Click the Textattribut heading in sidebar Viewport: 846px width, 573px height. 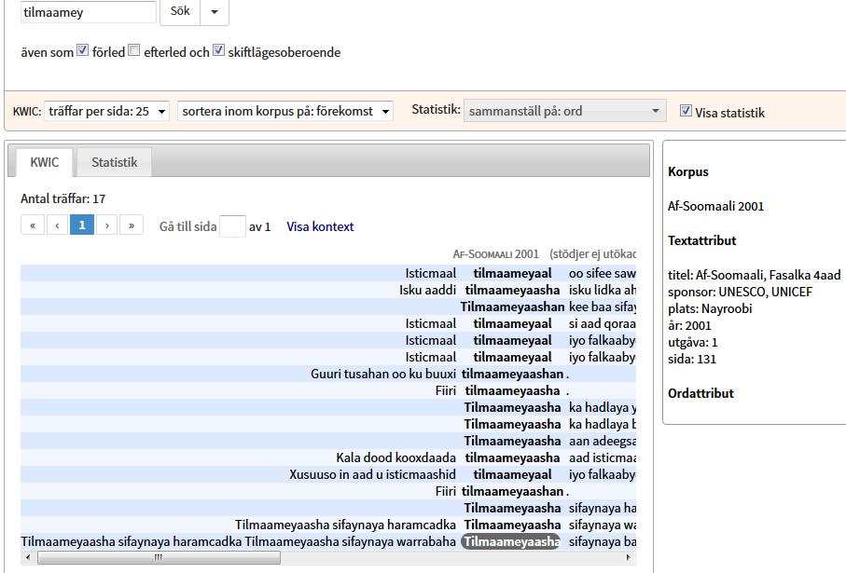[701, 240]
